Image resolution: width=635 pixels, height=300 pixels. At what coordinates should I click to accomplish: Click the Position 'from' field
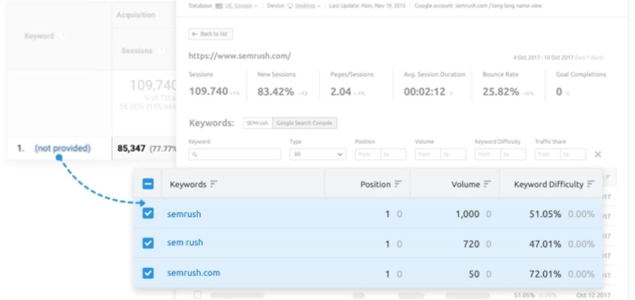tap(368, 154)
